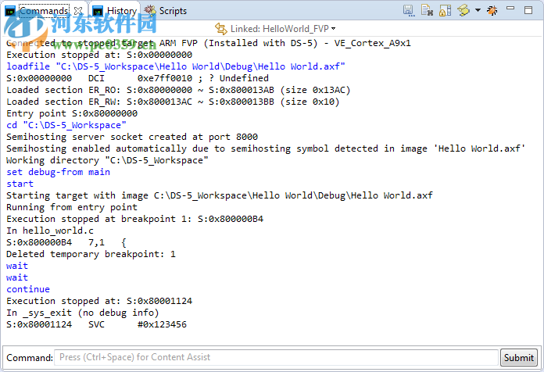The width and height of the screenshot is (544, 372).
Task: Click the Scripts tab gear icon
Action: [x=150, y=11]
